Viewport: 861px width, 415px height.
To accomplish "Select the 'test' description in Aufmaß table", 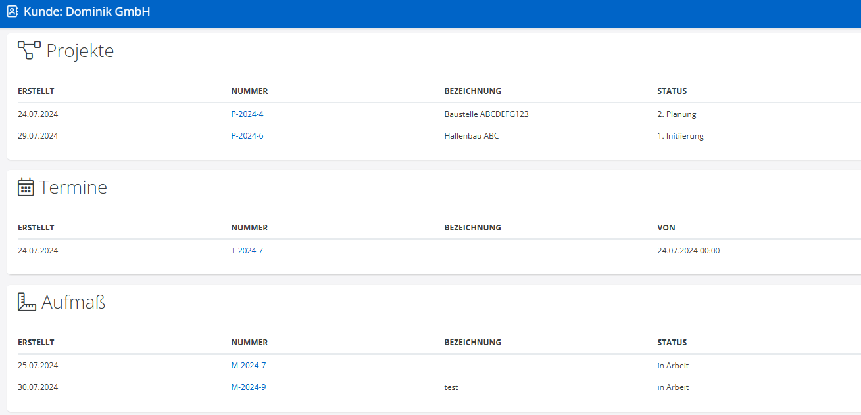I will [x=451, y=387].
